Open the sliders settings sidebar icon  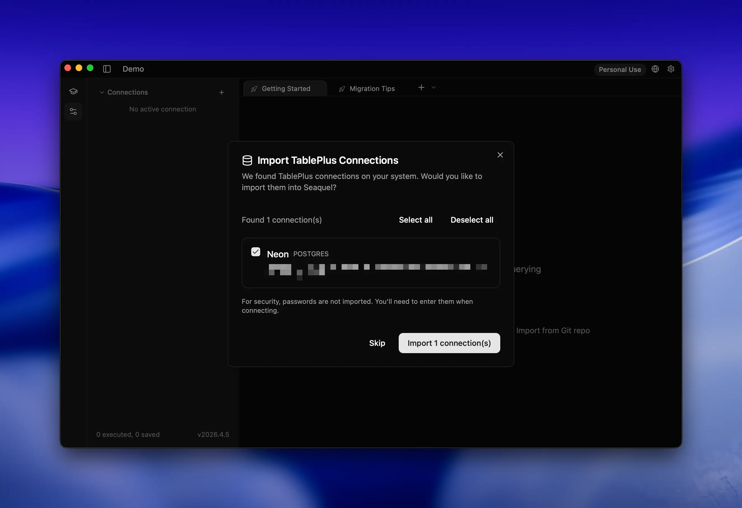point(73,111)
